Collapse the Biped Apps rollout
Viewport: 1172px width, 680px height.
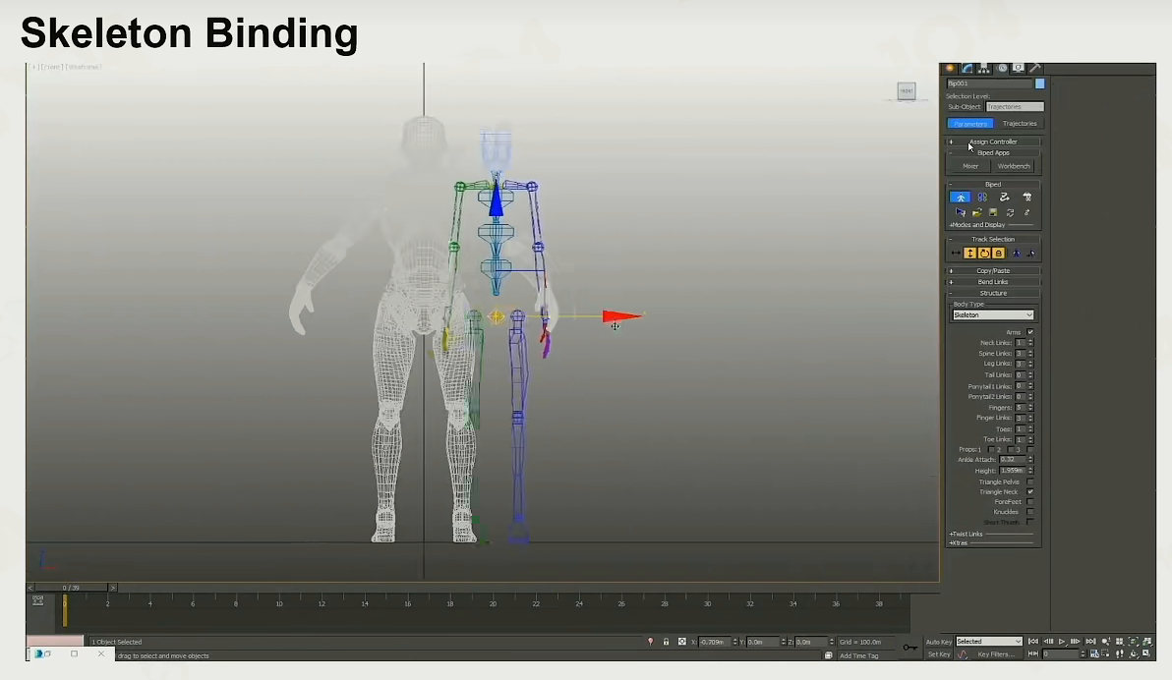pos(993,152)
